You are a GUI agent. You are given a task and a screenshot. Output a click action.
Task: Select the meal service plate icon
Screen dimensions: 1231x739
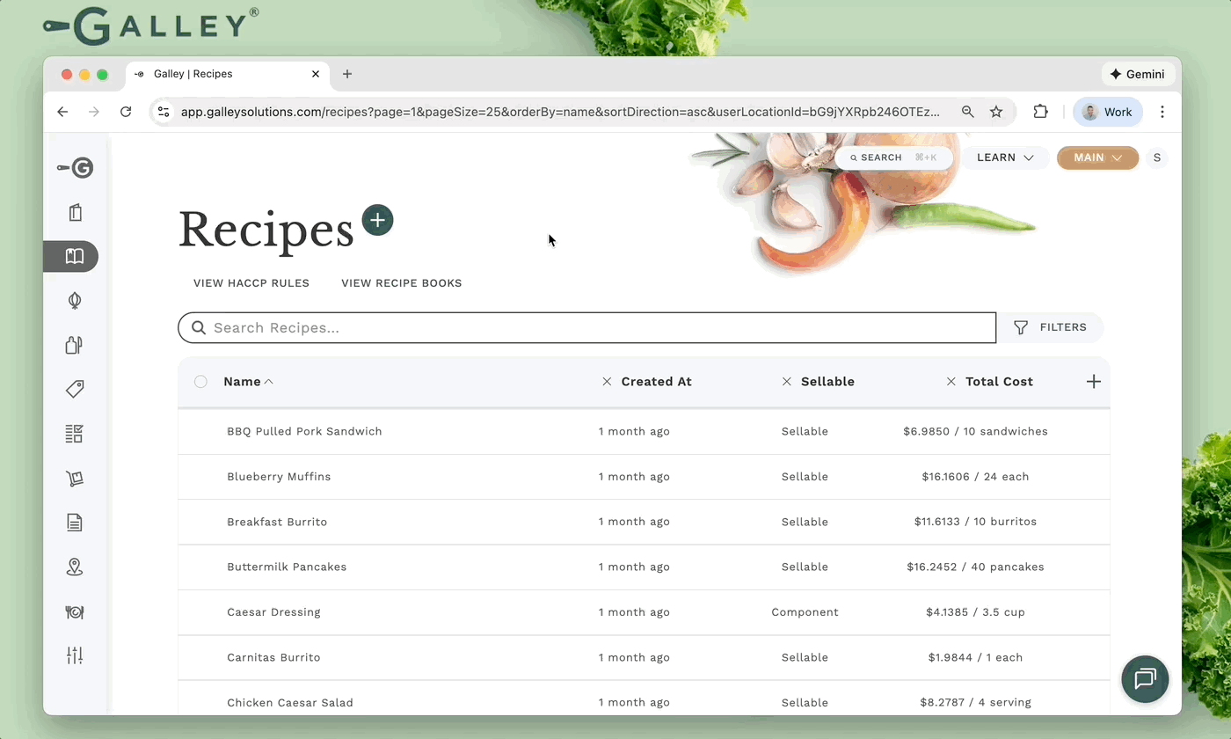click(75, 611)
